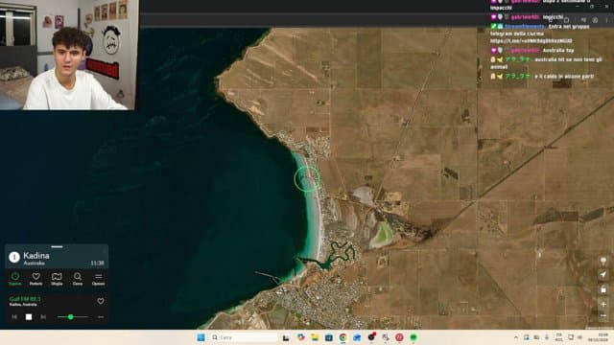
Task: Click the Kadina city title
Action: coord(36,256)
